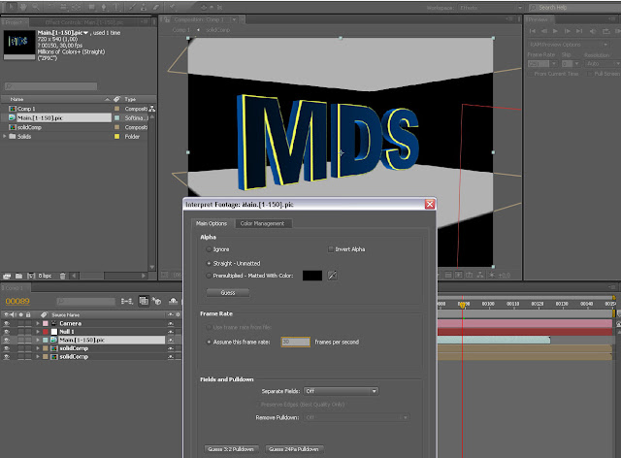Image resolution: width=621 pixels, height=458 pixels.
Task: Jump to first frame in Preview panel
Action: pos(533,31)
